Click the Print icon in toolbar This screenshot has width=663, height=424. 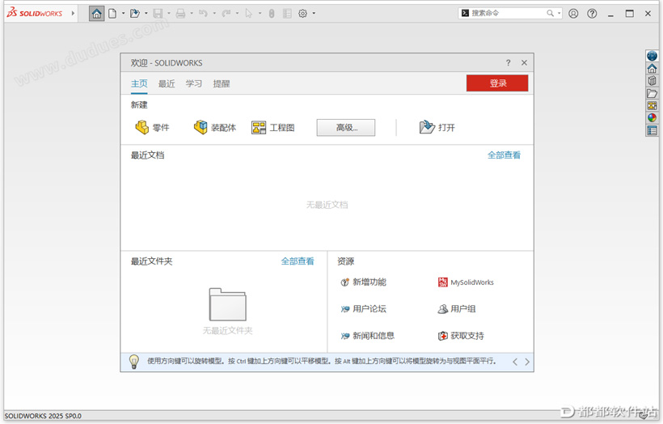pos(180,14)
